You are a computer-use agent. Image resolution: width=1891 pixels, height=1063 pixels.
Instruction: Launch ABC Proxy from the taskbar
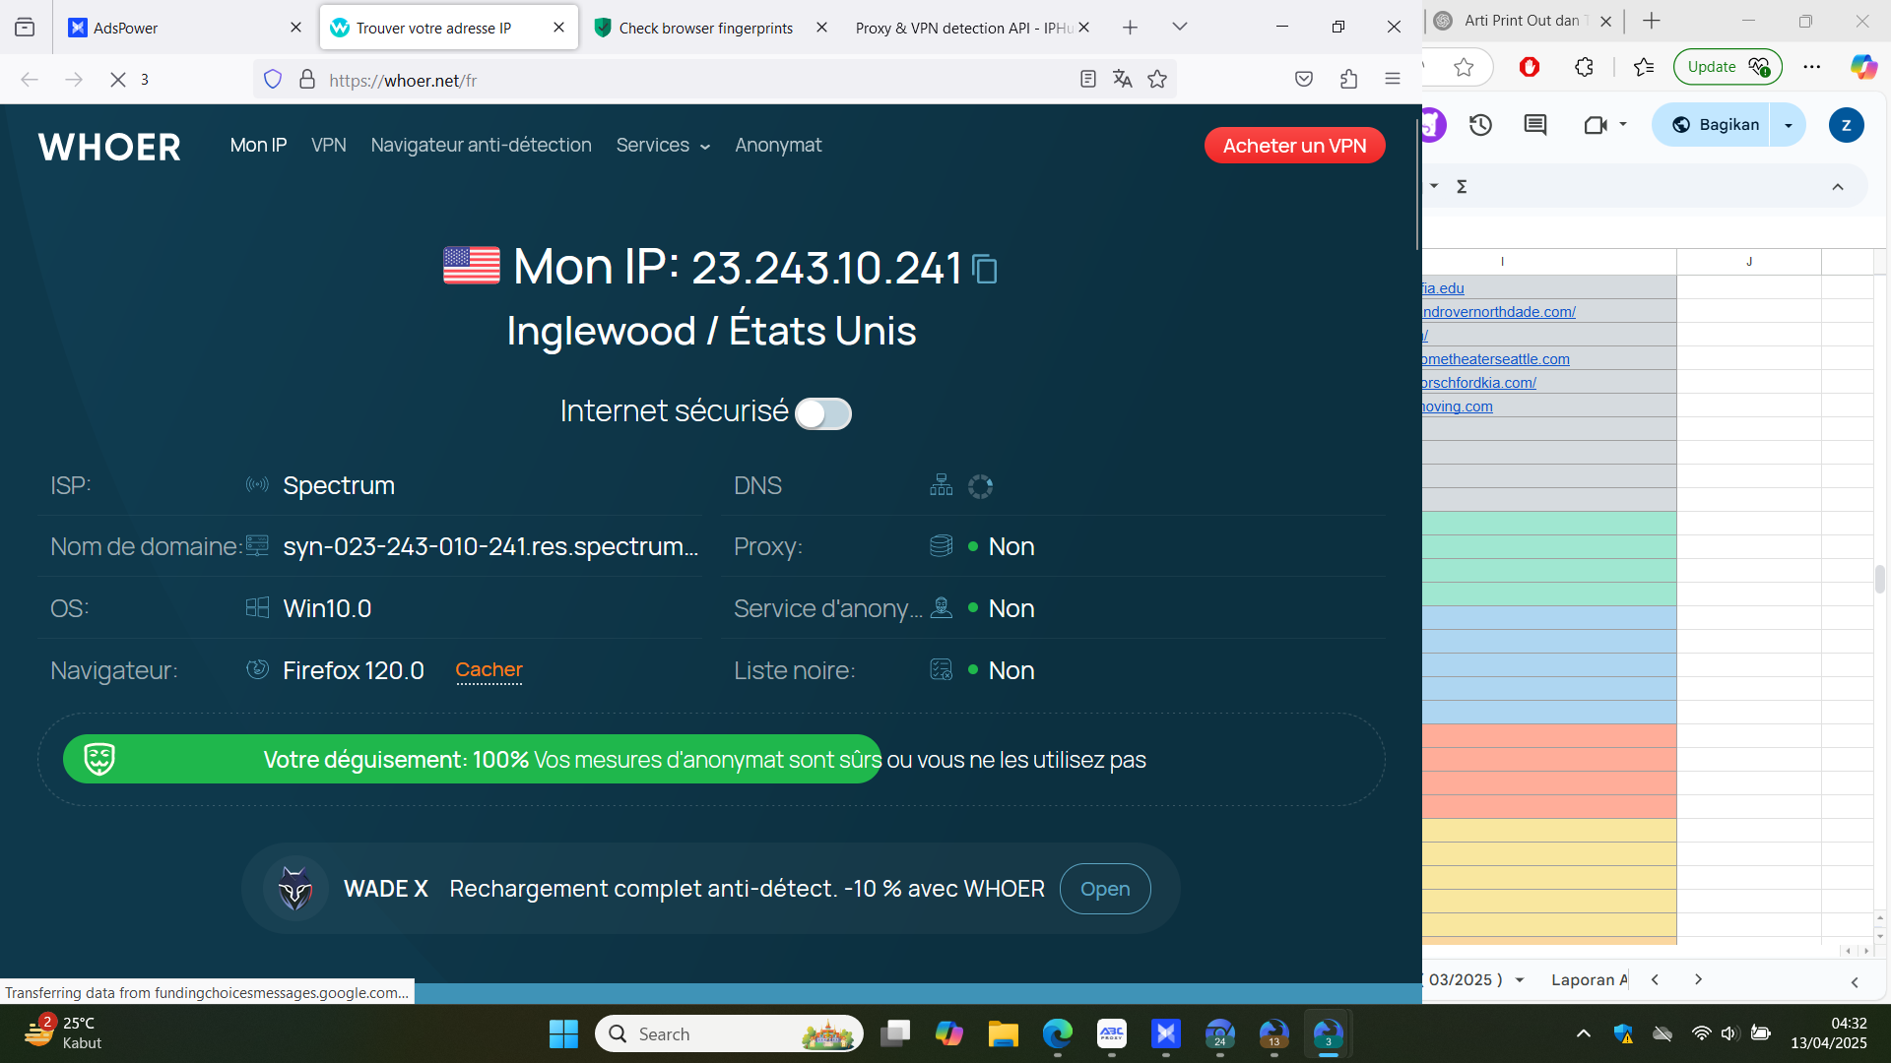tap(1112, 1033)
